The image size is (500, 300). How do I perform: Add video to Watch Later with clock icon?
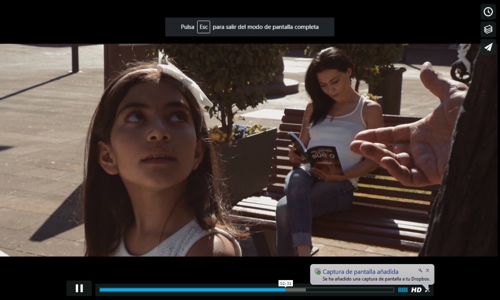[488, 12]
